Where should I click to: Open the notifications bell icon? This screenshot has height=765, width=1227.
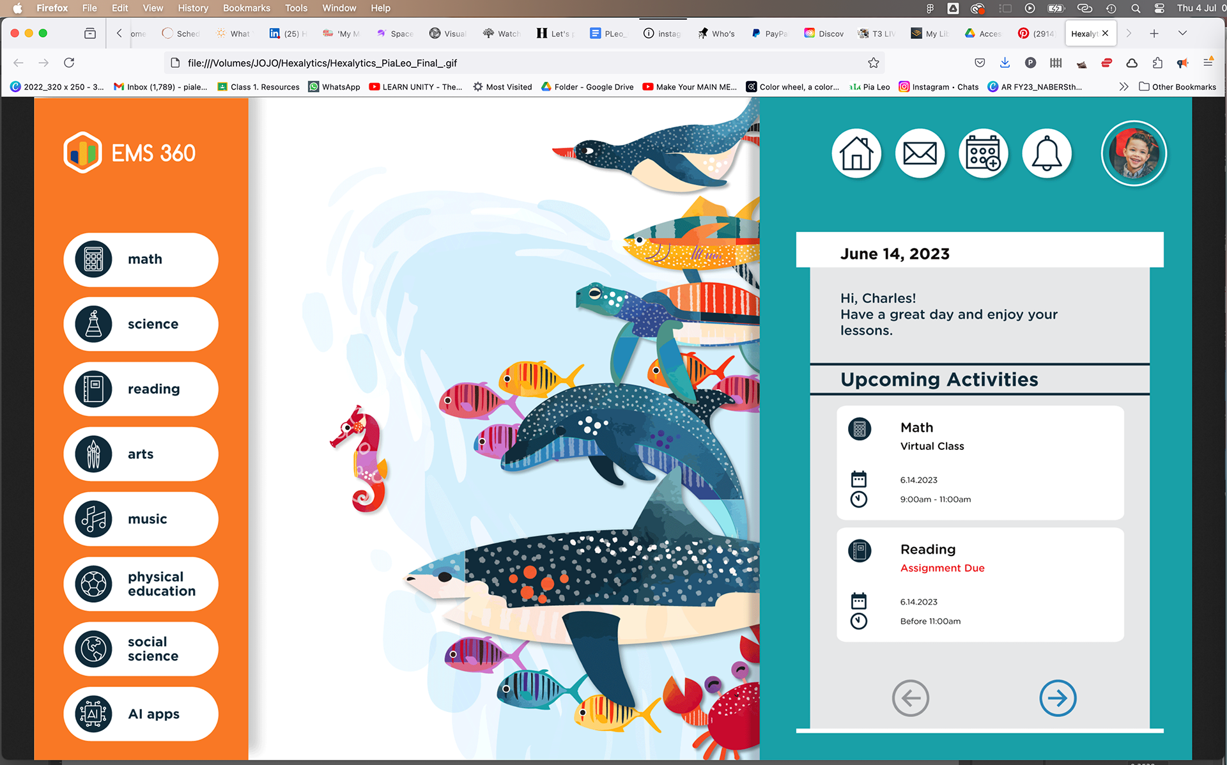pos(1047,154)
